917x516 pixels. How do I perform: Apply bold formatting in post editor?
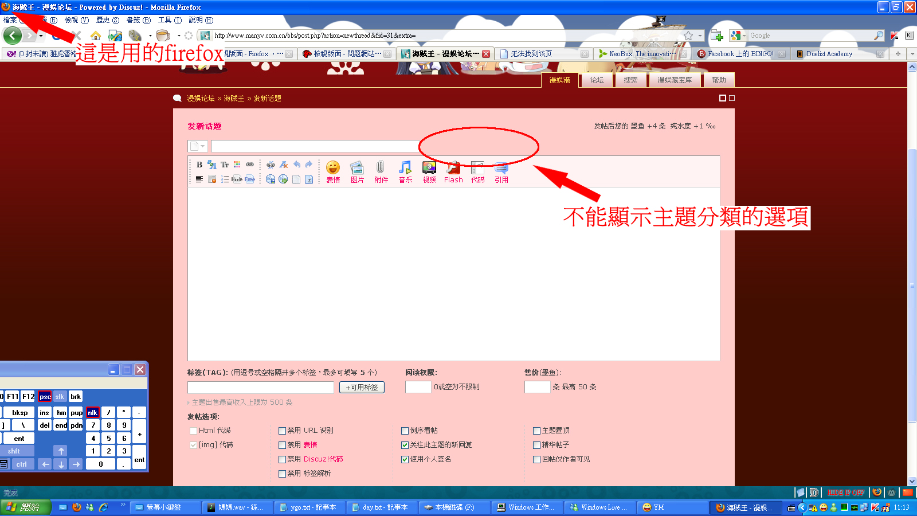(x=199, y=165)
